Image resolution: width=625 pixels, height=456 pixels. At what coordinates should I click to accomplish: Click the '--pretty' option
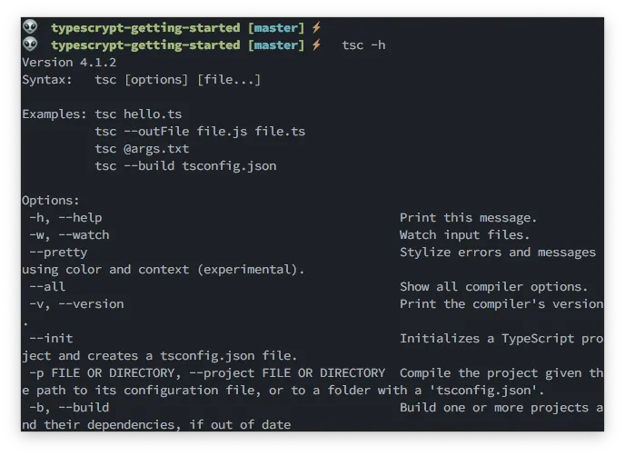pyautogui.click(x=58, y=253)
